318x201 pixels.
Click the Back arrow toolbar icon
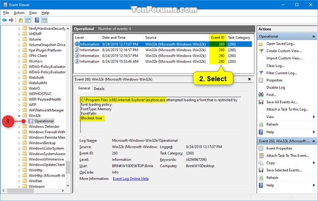click(x=4, y=20)
